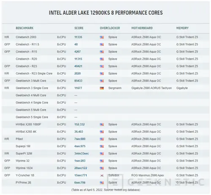Open the Cinebench R20 score 11315

(78, 59)
